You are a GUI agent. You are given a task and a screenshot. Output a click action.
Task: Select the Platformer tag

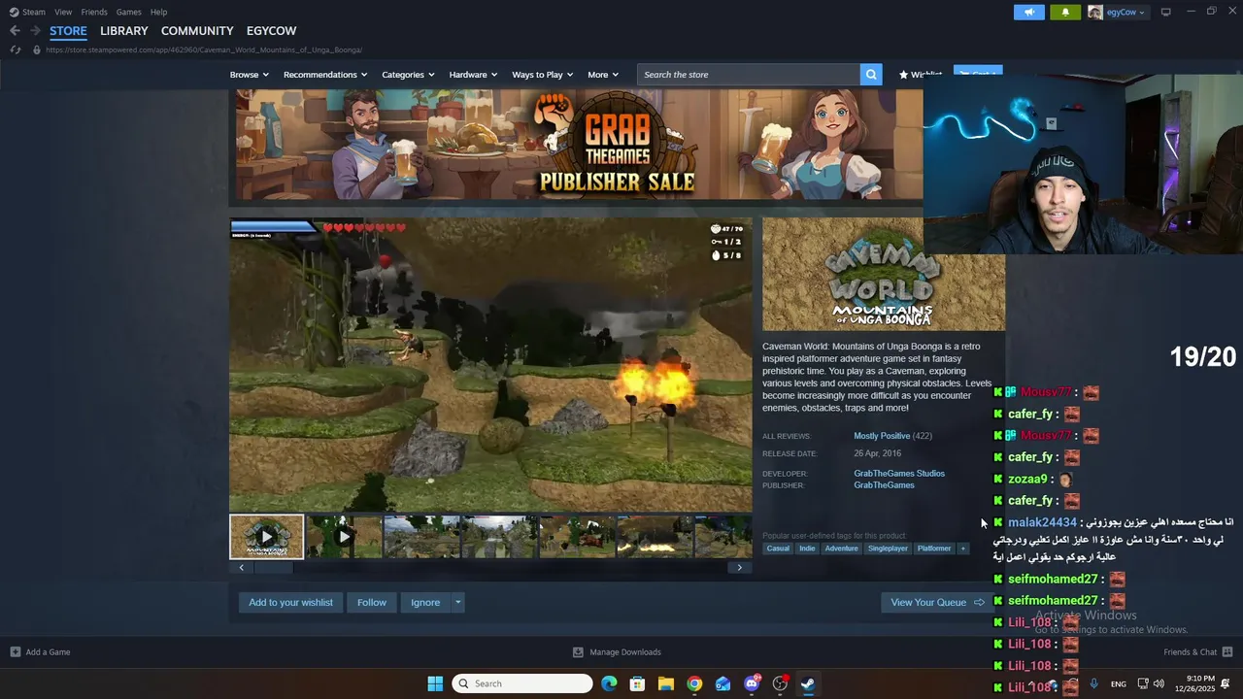click(x=934, y=549)
